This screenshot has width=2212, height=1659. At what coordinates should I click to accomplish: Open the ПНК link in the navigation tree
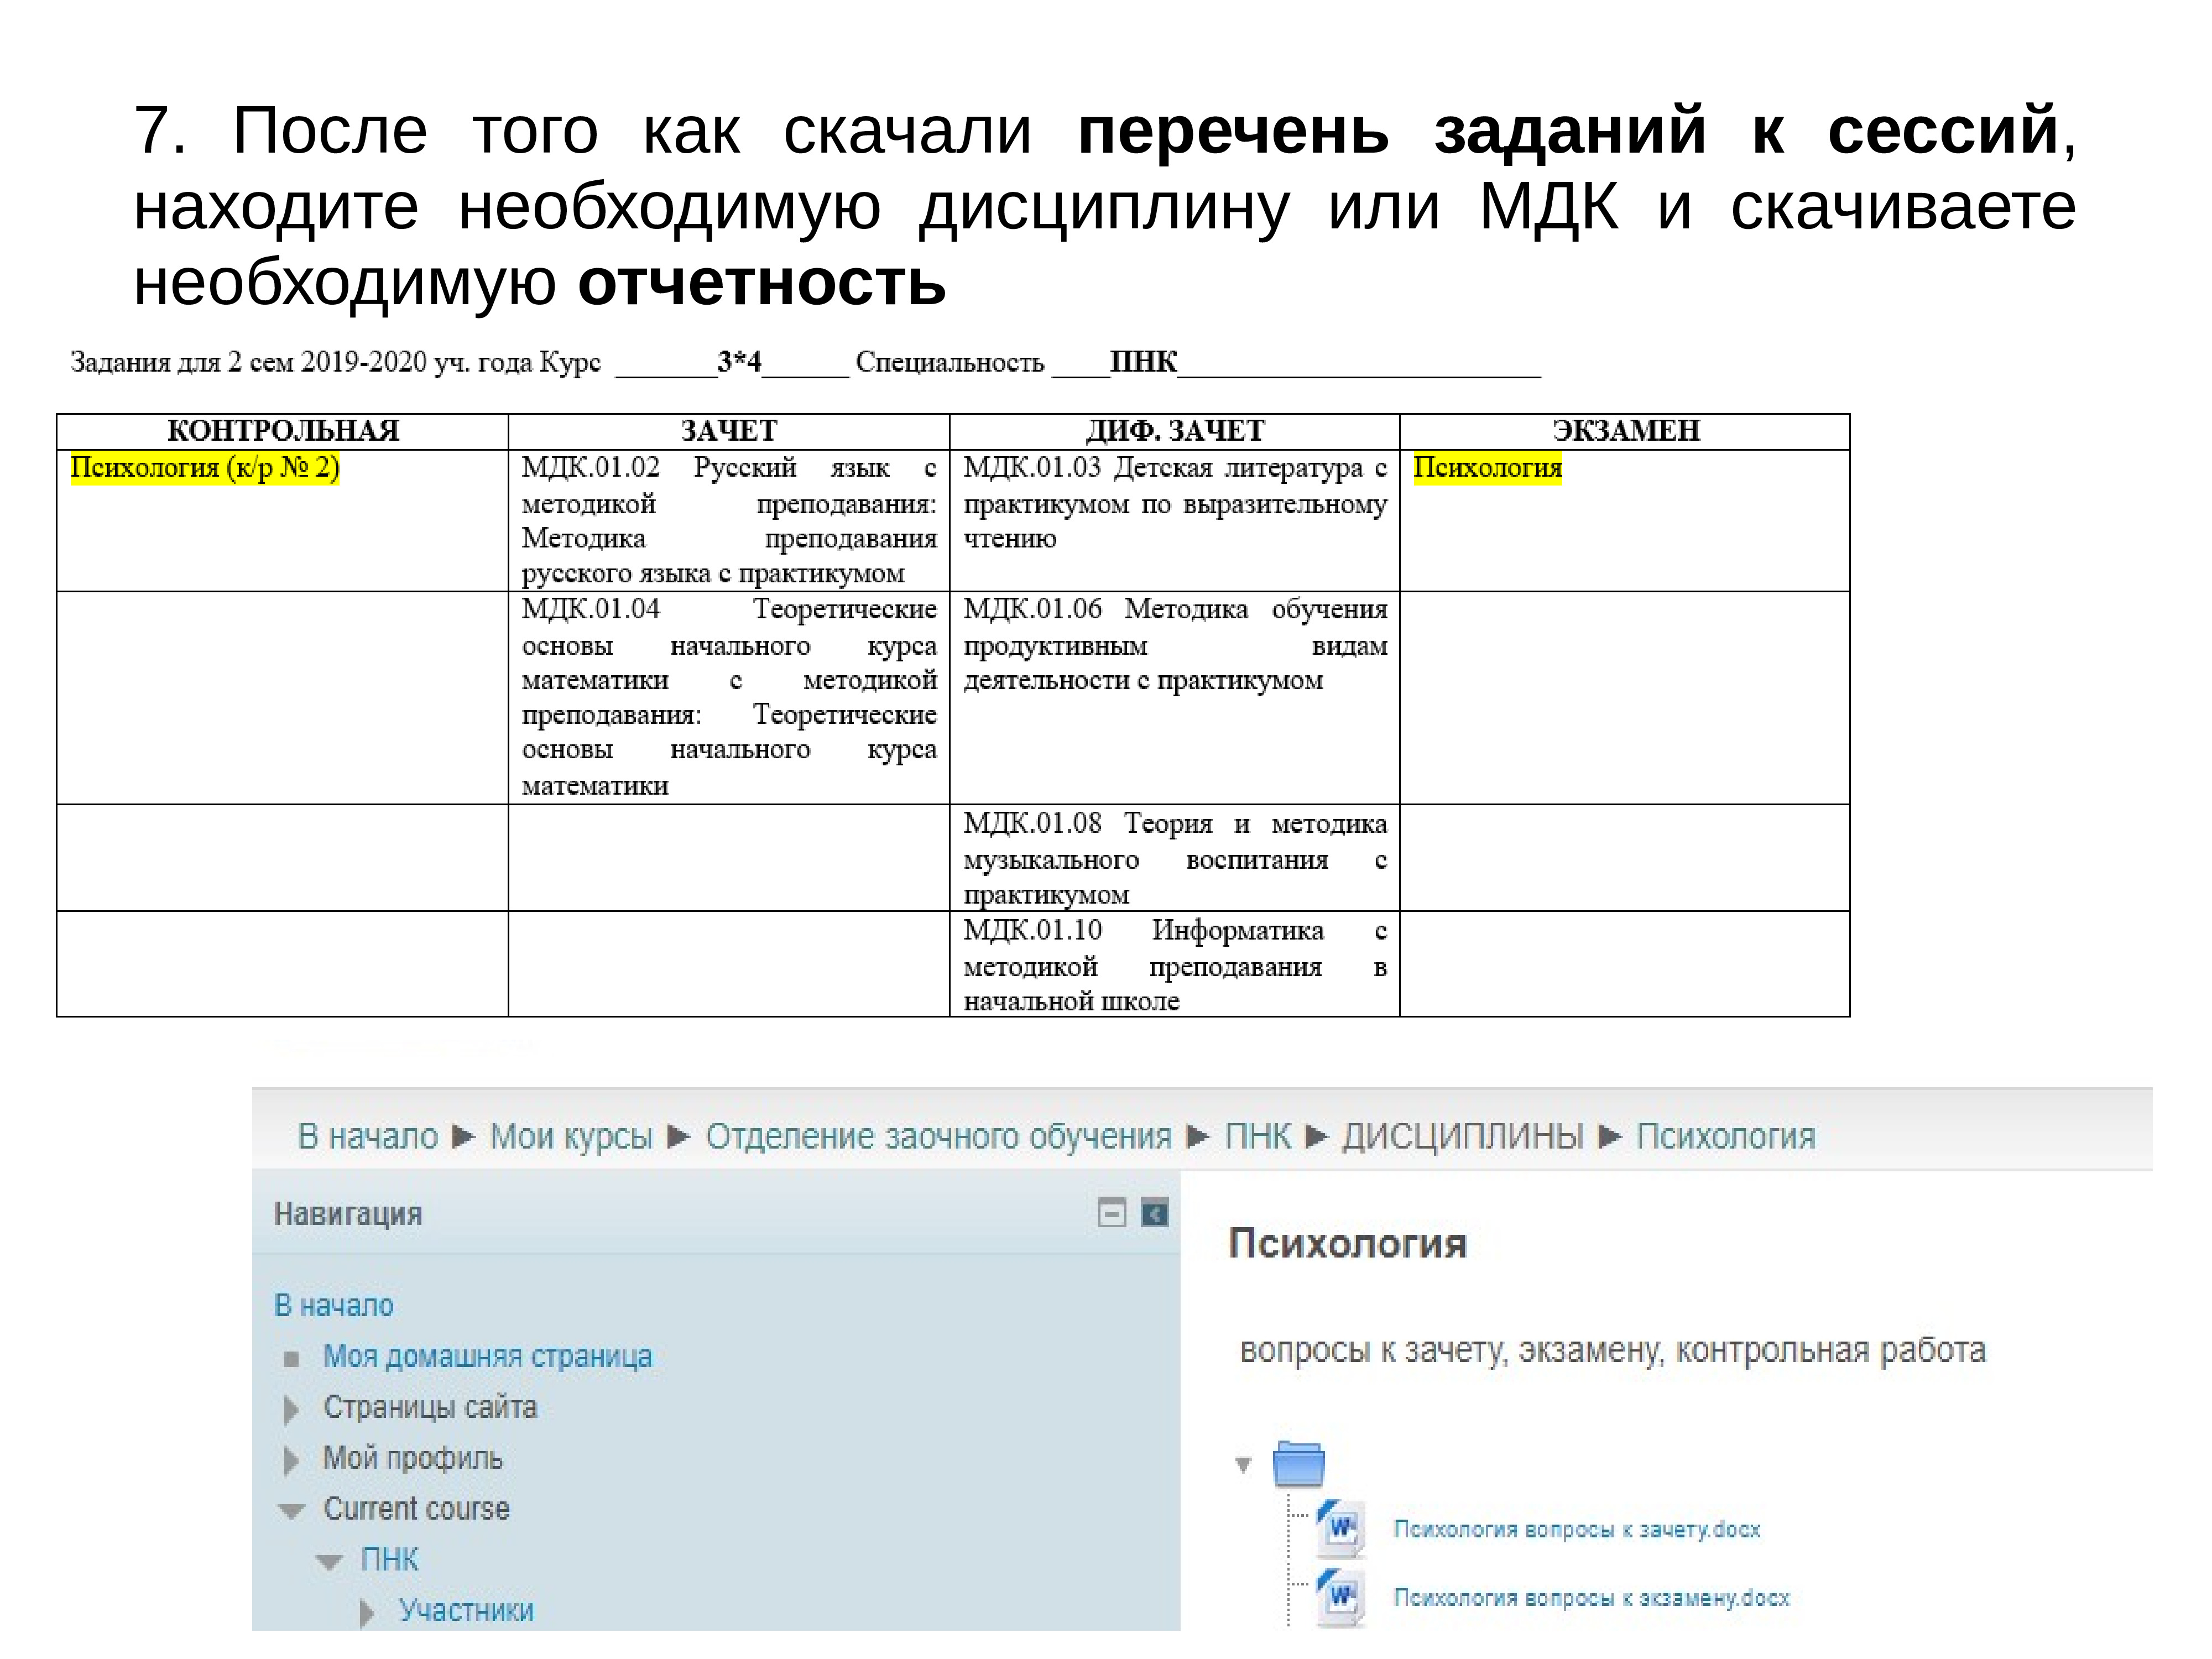pyautogui.click(x=390, y=1560)
